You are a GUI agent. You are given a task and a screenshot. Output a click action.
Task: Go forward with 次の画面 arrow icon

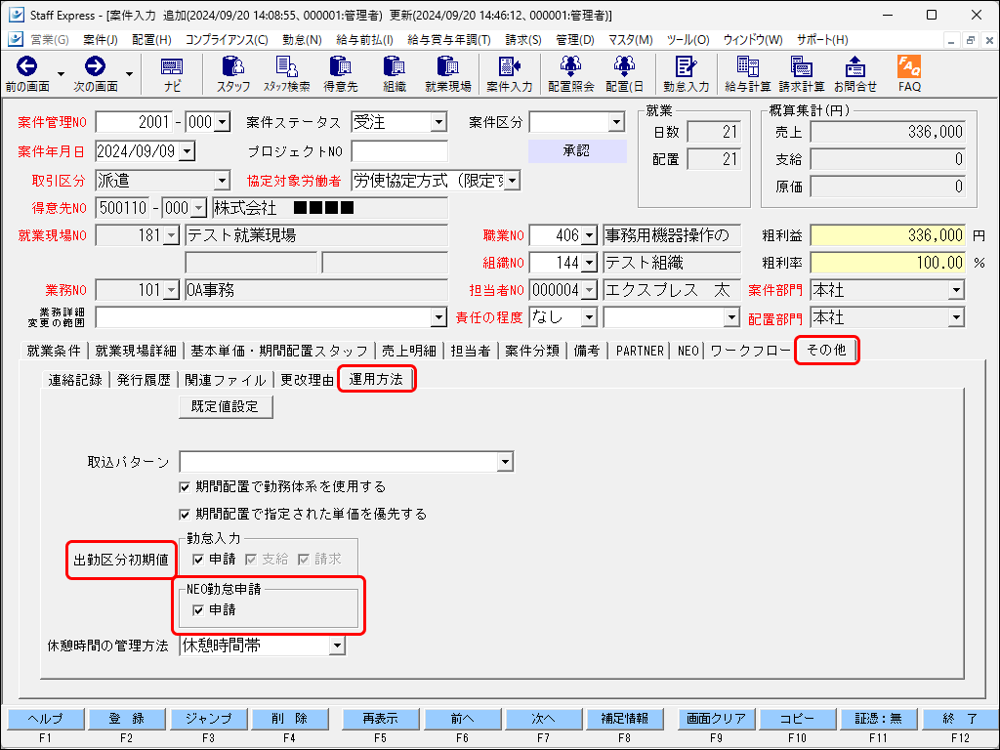(x=95, y=66)
